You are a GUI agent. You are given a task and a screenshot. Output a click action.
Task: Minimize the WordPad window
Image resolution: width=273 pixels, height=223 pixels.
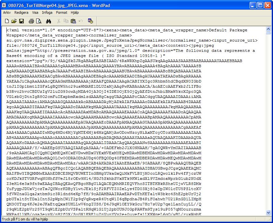tap(253, 5)
